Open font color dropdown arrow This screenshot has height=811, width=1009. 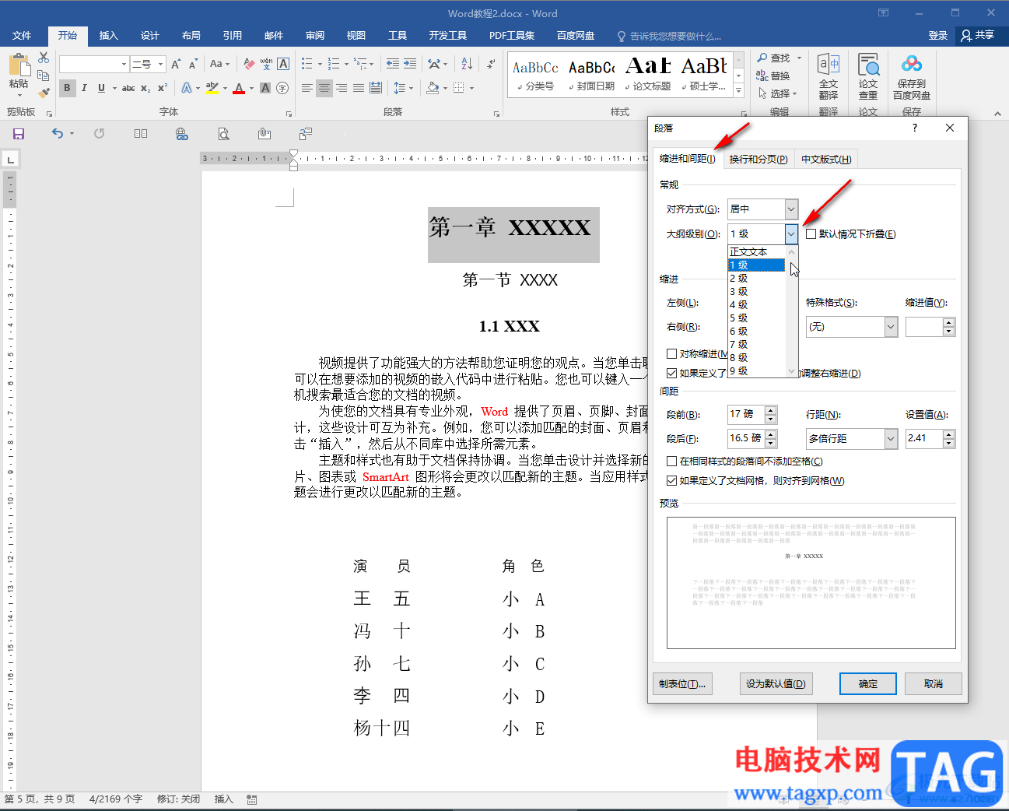point(251,88)
